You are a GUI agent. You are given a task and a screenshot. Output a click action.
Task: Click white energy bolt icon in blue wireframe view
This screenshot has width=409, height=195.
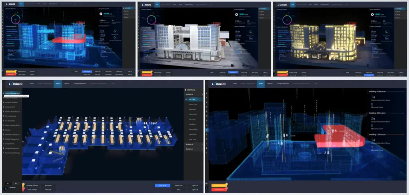coord(101,14)
